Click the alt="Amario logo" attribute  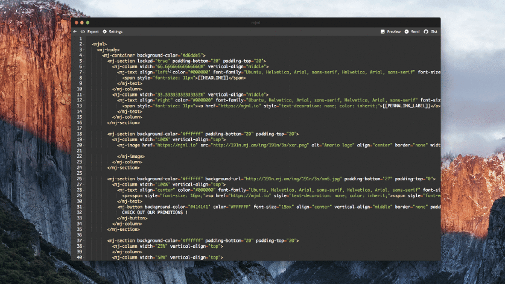tap(332, 145)
